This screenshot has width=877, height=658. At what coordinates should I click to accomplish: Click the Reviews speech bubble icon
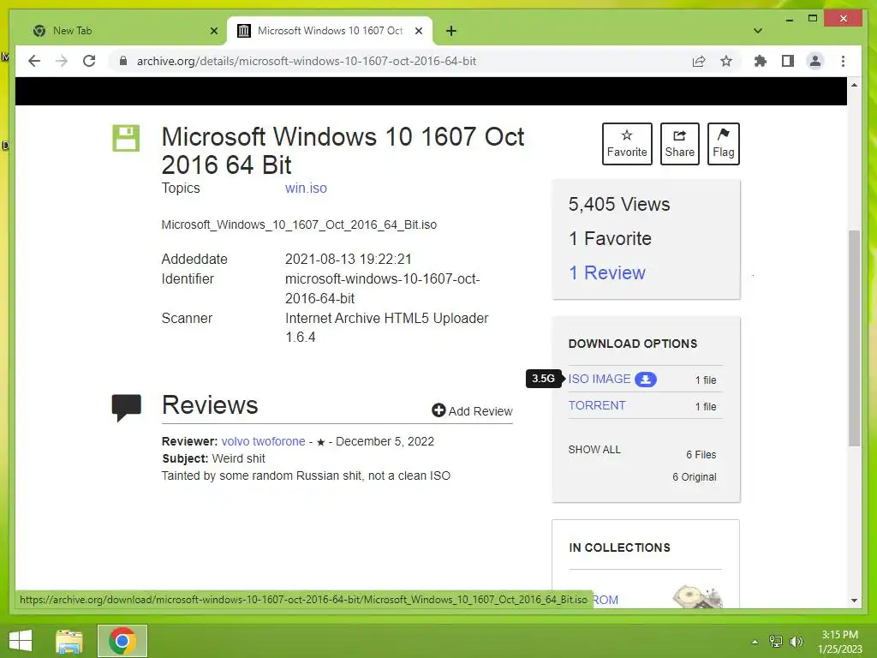tap(127, 407)
